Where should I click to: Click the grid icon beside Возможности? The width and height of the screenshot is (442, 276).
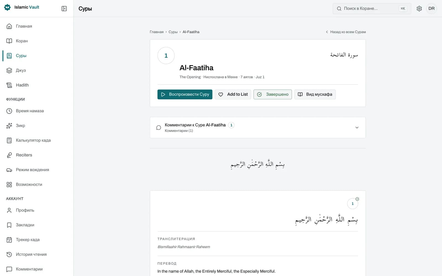(x=9, y=184)
